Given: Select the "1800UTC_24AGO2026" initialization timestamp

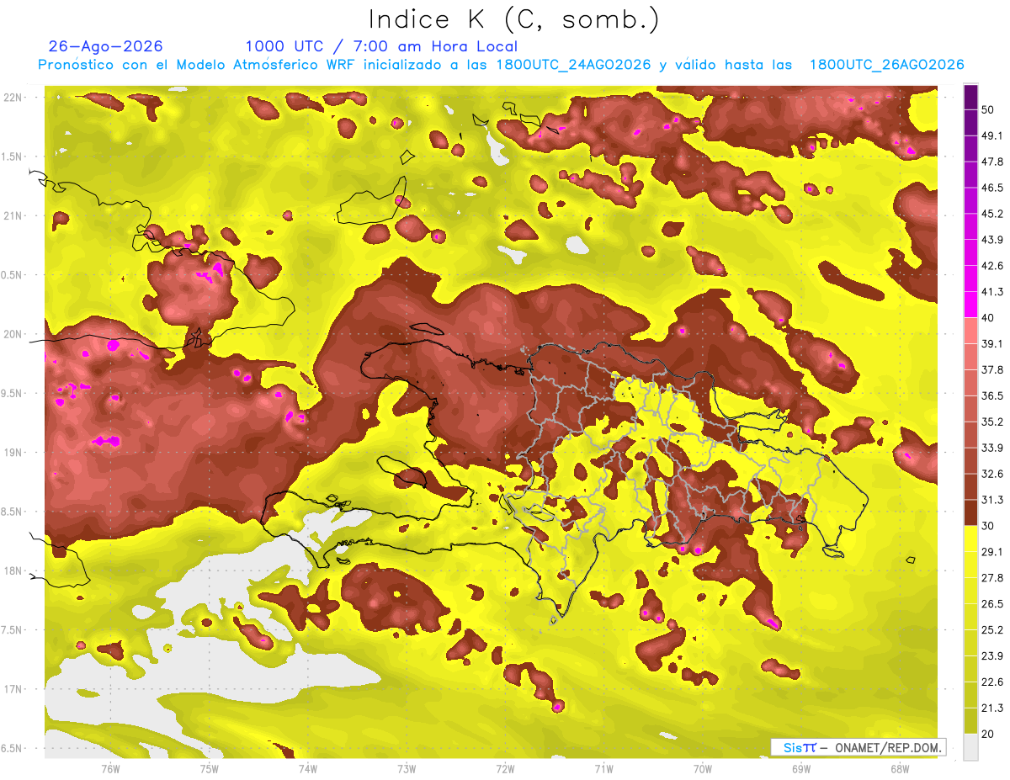Looking at the screenshot, I should click(573, 65).
